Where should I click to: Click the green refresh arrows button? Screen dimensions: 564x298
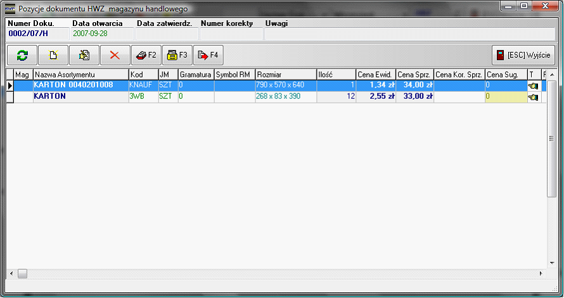[x=22, y=55]
